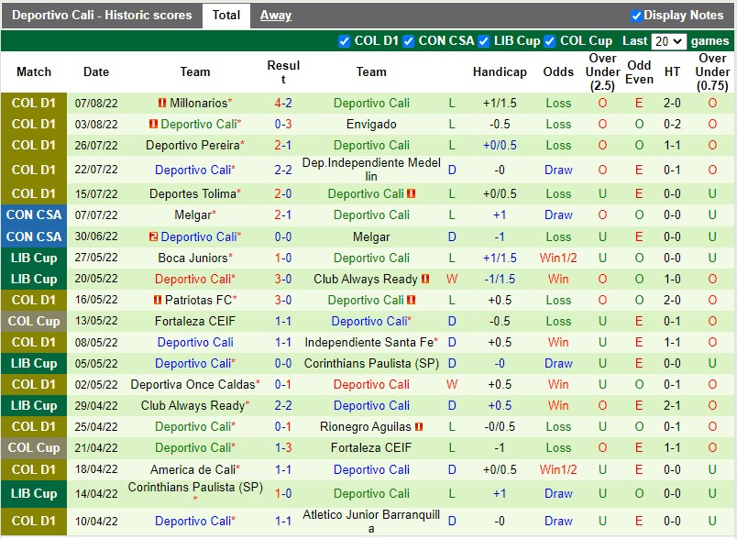The width and height of the screenshot is (737, 539).
Task: Click the Over Under (2.5) column header
Action: tap(602, 71)
